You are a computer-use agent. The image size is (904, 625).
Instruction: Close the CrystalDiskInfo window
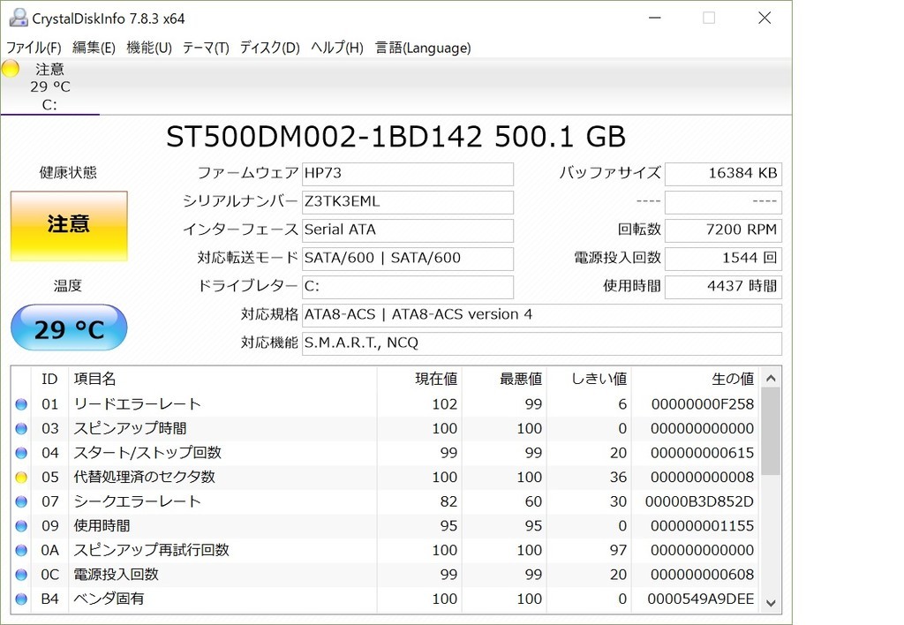[765, 18]
